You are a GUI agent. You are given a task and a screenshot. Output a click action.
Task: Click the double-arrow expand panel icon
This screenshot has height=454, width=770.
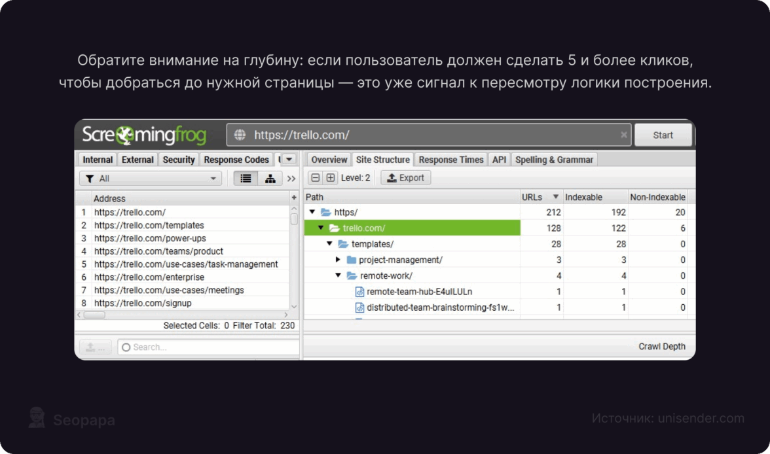click(x=291, y=179)
